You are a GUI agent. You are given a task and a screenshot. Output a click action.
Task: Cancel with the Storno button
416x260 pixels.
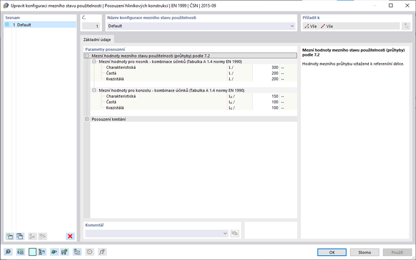click(365, 252)
